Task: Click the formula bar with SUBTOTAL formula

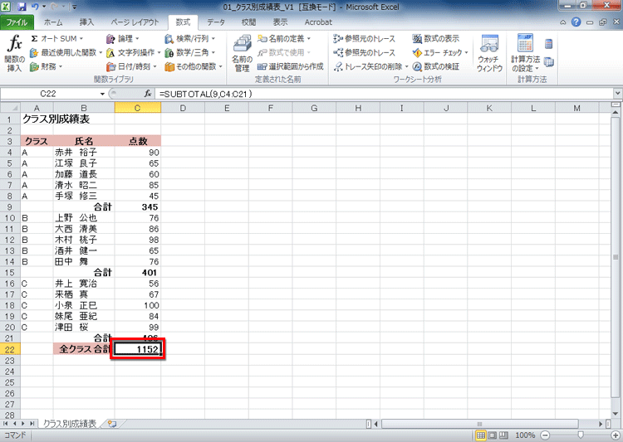Action: click(x=384, y=94)
